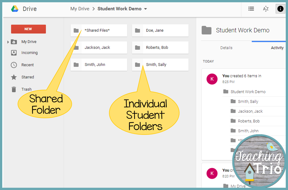View Starred items using the star icon
This screenshot has height=190, width=288.
[x=14, y=77]
